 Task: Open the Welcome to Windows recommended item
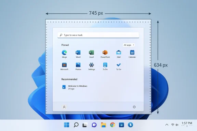[x=75, y=87]
